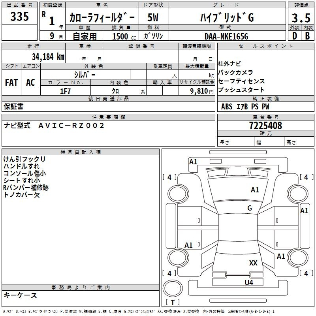Select displacement value 1500 cc
This screenshot has width=316, height=316.
point(124,36)
